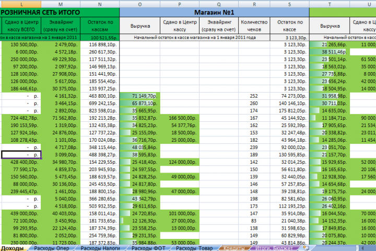Select the Сдано в Центр кассу ВСЕГО header
This screenshot has width=376, height=251.
click(x=21, y=26)
